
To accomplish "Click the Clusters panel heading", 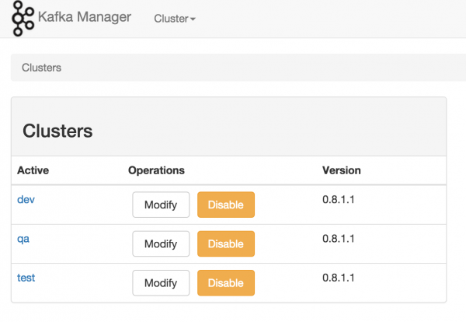I will (x=58, y=131).
